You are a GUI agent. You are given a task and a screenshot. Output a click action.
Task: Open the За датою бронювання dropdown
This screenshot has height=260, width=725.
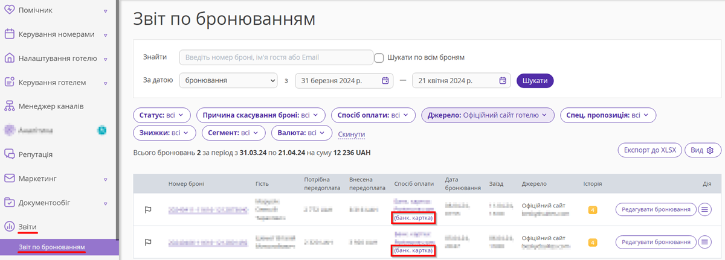coord(228,80)
